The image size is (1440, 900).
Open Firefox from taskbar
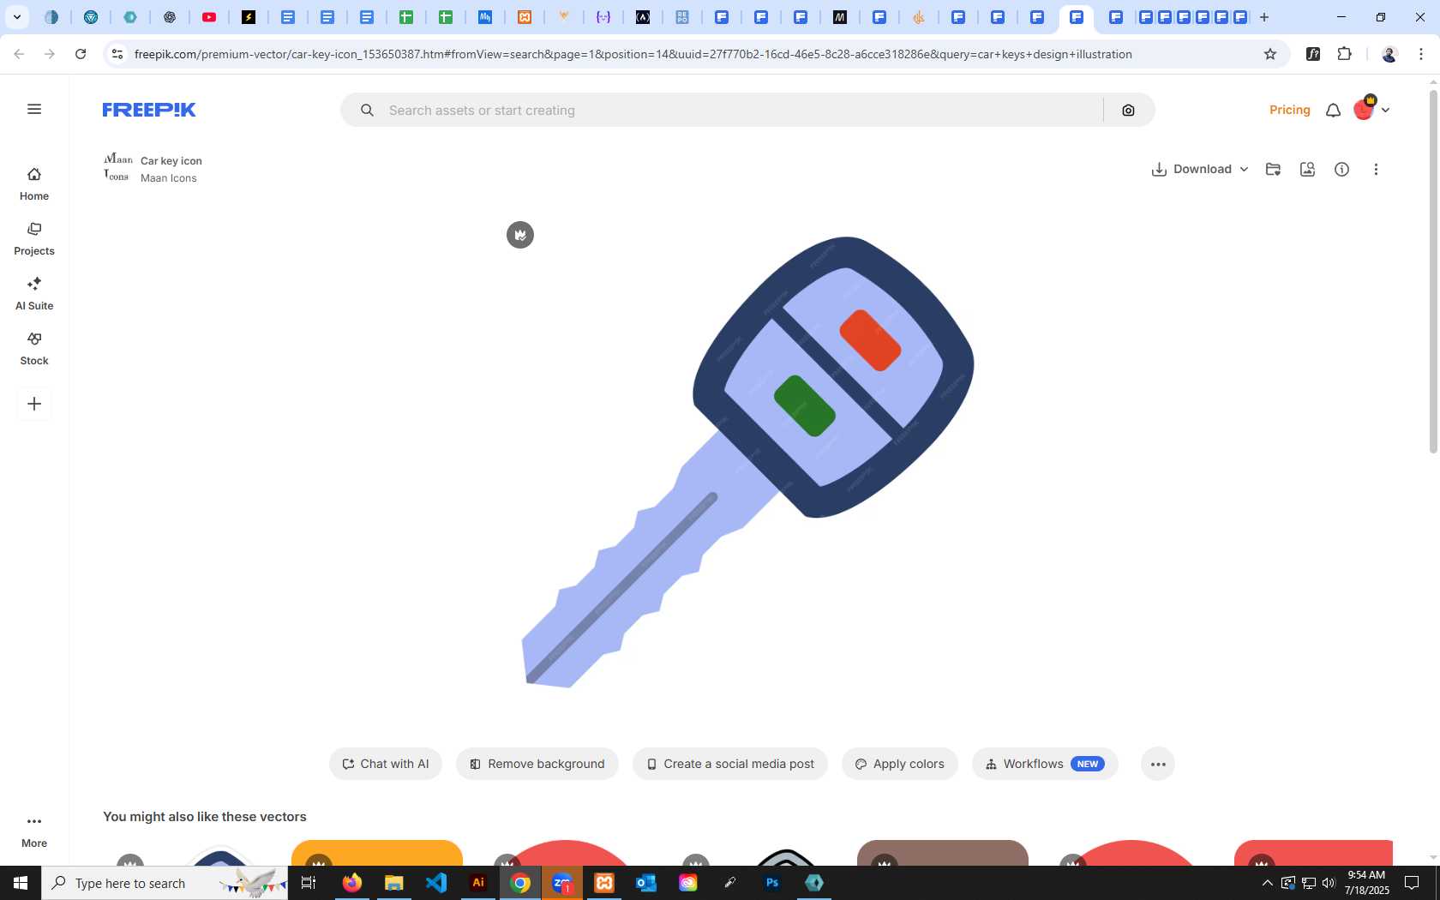tap(352, 883)
